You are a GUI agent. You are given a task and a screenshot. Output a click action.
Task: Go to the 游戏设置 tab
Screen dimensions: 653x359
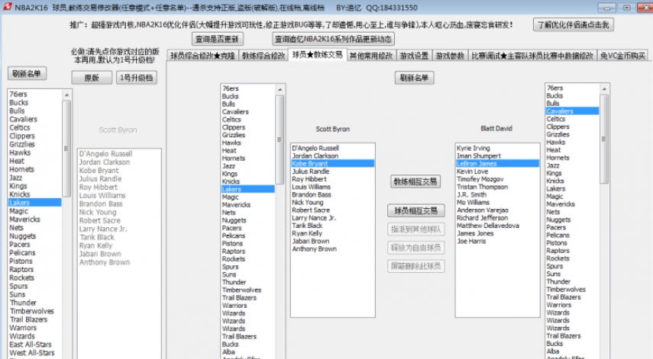coord(414,56)
